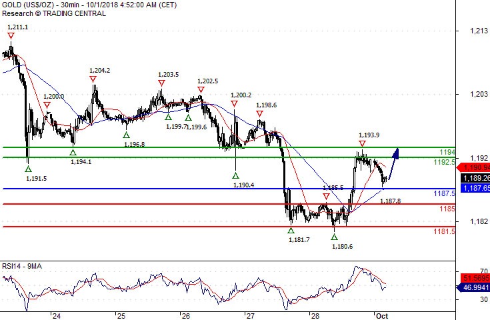Viewport: 490px width, 320px height.
Task: Select the 1,180.6 low price label
Action: click(342, 246)
